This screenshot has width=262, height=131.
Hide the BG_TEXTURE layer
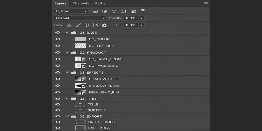(58, 46)
